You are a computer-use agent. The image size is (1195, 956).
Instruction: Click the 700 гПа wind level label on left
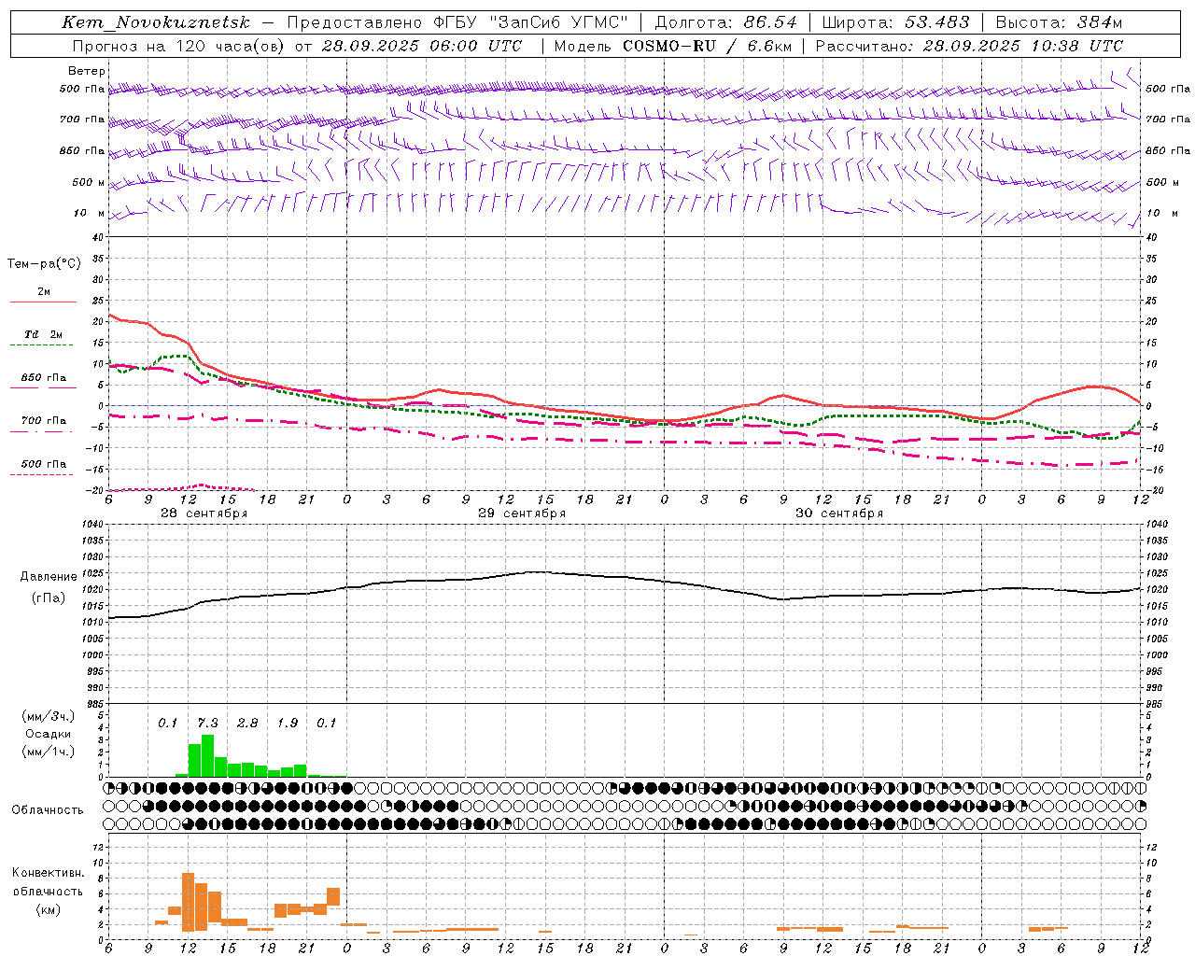tap(82, 119)
